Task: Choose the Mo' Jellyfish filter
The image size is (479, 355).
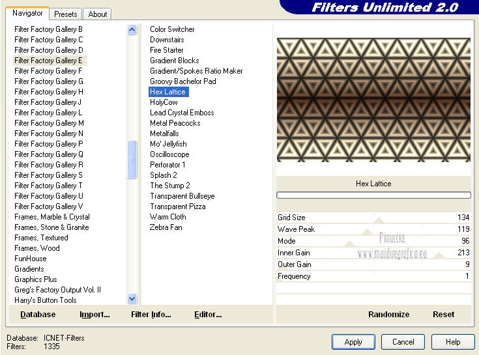Action: click(x=168, y=144)
